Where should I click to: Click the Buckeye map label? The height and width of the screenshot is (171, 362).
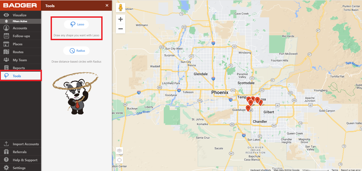click(x=132, y=109)
